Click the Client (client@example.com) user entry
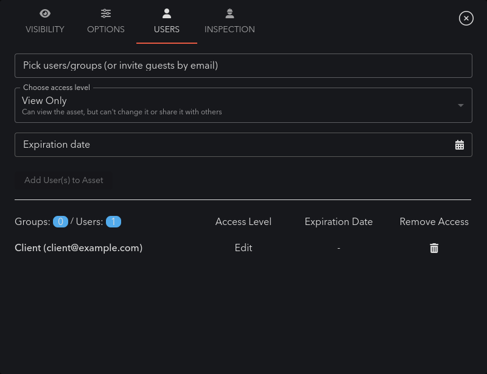487x374 pixels. pos(79,248)
